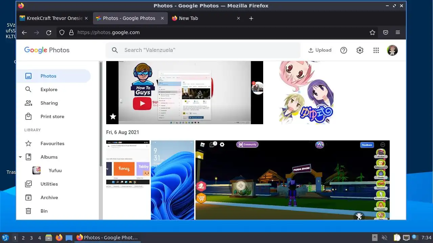Click the Explore magnifier icon
This screenshot has width=433, height=243.
click(x=28, y=89)
